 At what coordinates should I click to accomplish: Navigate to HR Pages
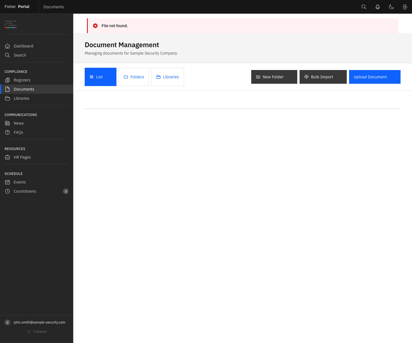coord(22,157)
